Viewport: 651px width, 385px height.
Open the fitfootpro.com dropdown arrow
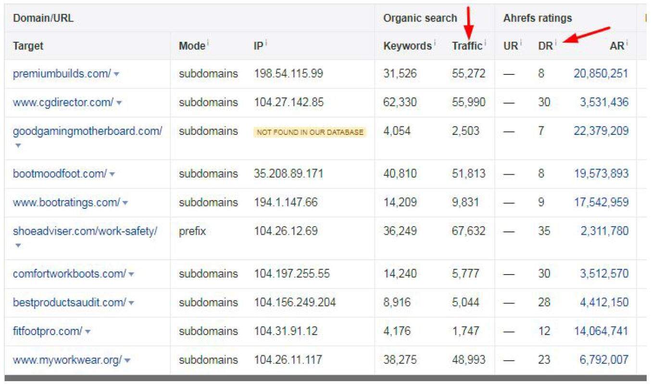[88, 332]
